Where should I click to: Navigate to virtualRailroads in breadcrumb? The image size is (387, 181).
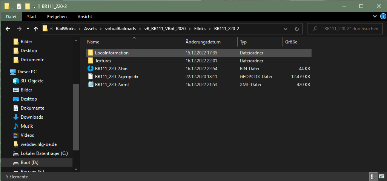click(x=120, y=29)
